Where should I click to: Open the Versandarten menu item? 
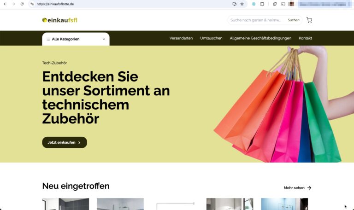181,38
